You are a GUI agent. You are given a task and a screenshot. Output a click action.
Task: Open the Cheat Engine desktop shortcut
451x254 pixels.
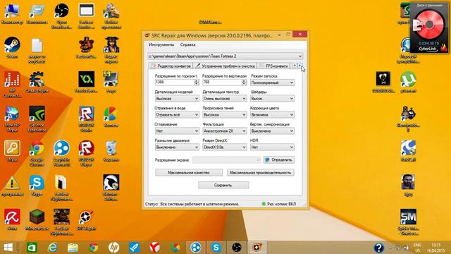[37, 83]
